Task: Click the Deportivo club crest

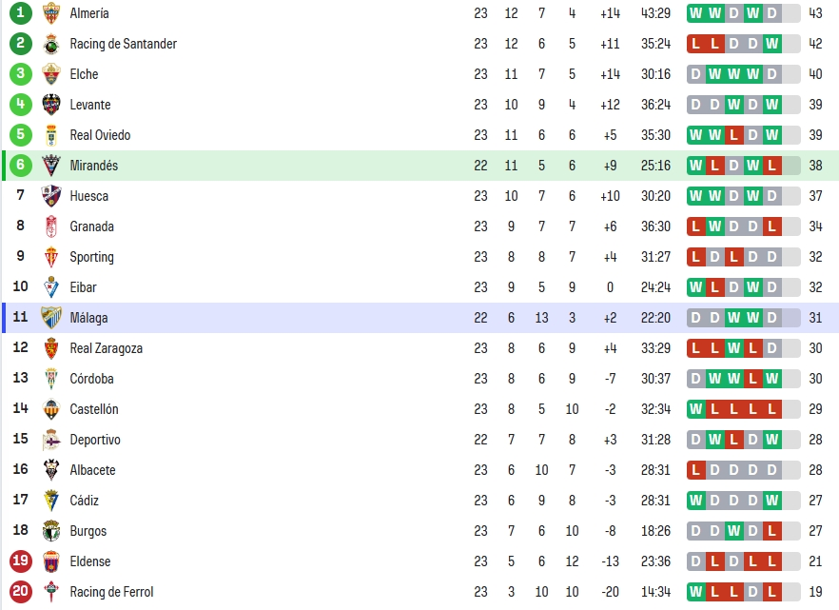Action: [x=51, y=440]
